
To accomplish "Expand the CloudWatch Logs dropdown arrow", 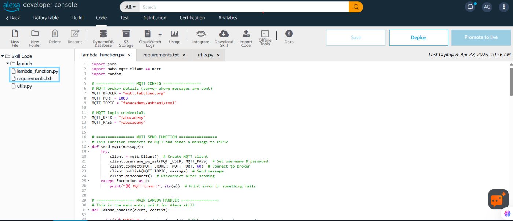I will tap(160, 34).
